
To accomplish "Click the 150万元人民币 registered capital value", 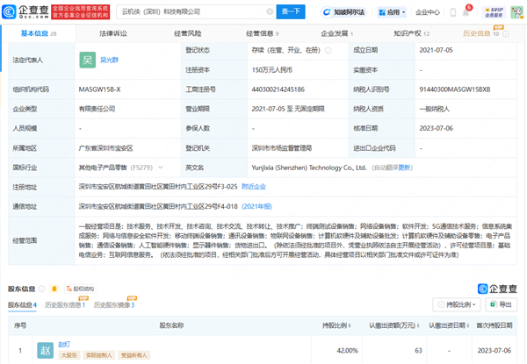I will pyautogui.click(x=272, y=70).
